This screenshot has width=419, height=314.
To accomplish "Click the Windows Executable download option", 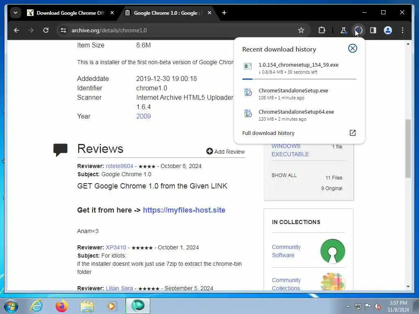I will pos(290,150).
